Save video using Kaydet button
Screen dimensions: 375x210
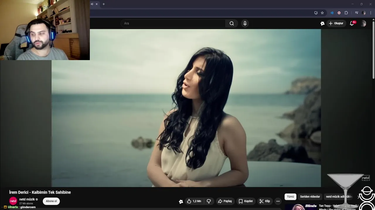246,201
